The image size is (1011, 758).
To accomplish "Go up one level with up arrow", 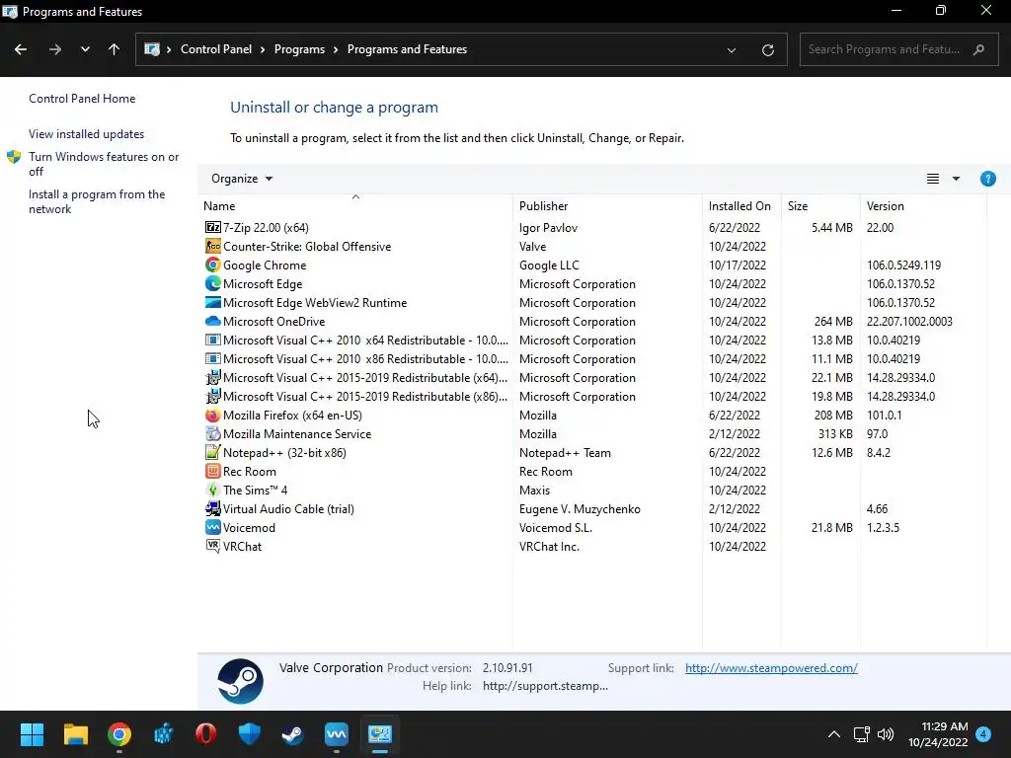I will click(115, 49).
